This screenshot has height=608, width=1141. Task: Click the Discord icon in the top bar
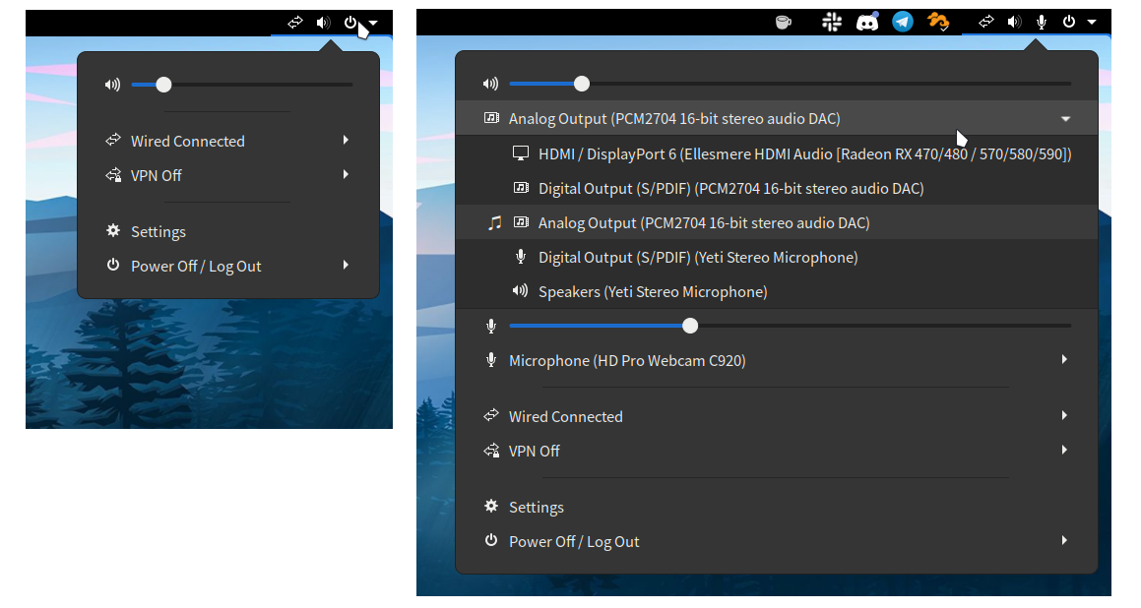coord(867,22)
